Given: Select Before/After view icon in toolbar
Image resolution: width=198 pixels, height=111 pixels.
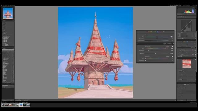Looking at the screenshot, I should pos(18,100).
